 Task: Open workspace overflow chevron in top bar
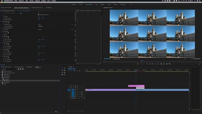[131, 4]
